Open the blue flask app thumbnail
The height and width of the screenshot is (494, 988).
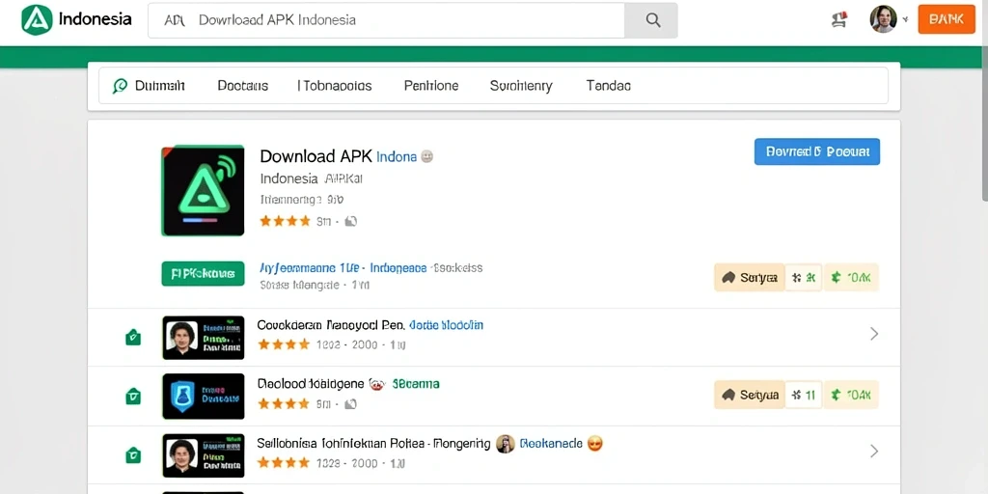203,397
